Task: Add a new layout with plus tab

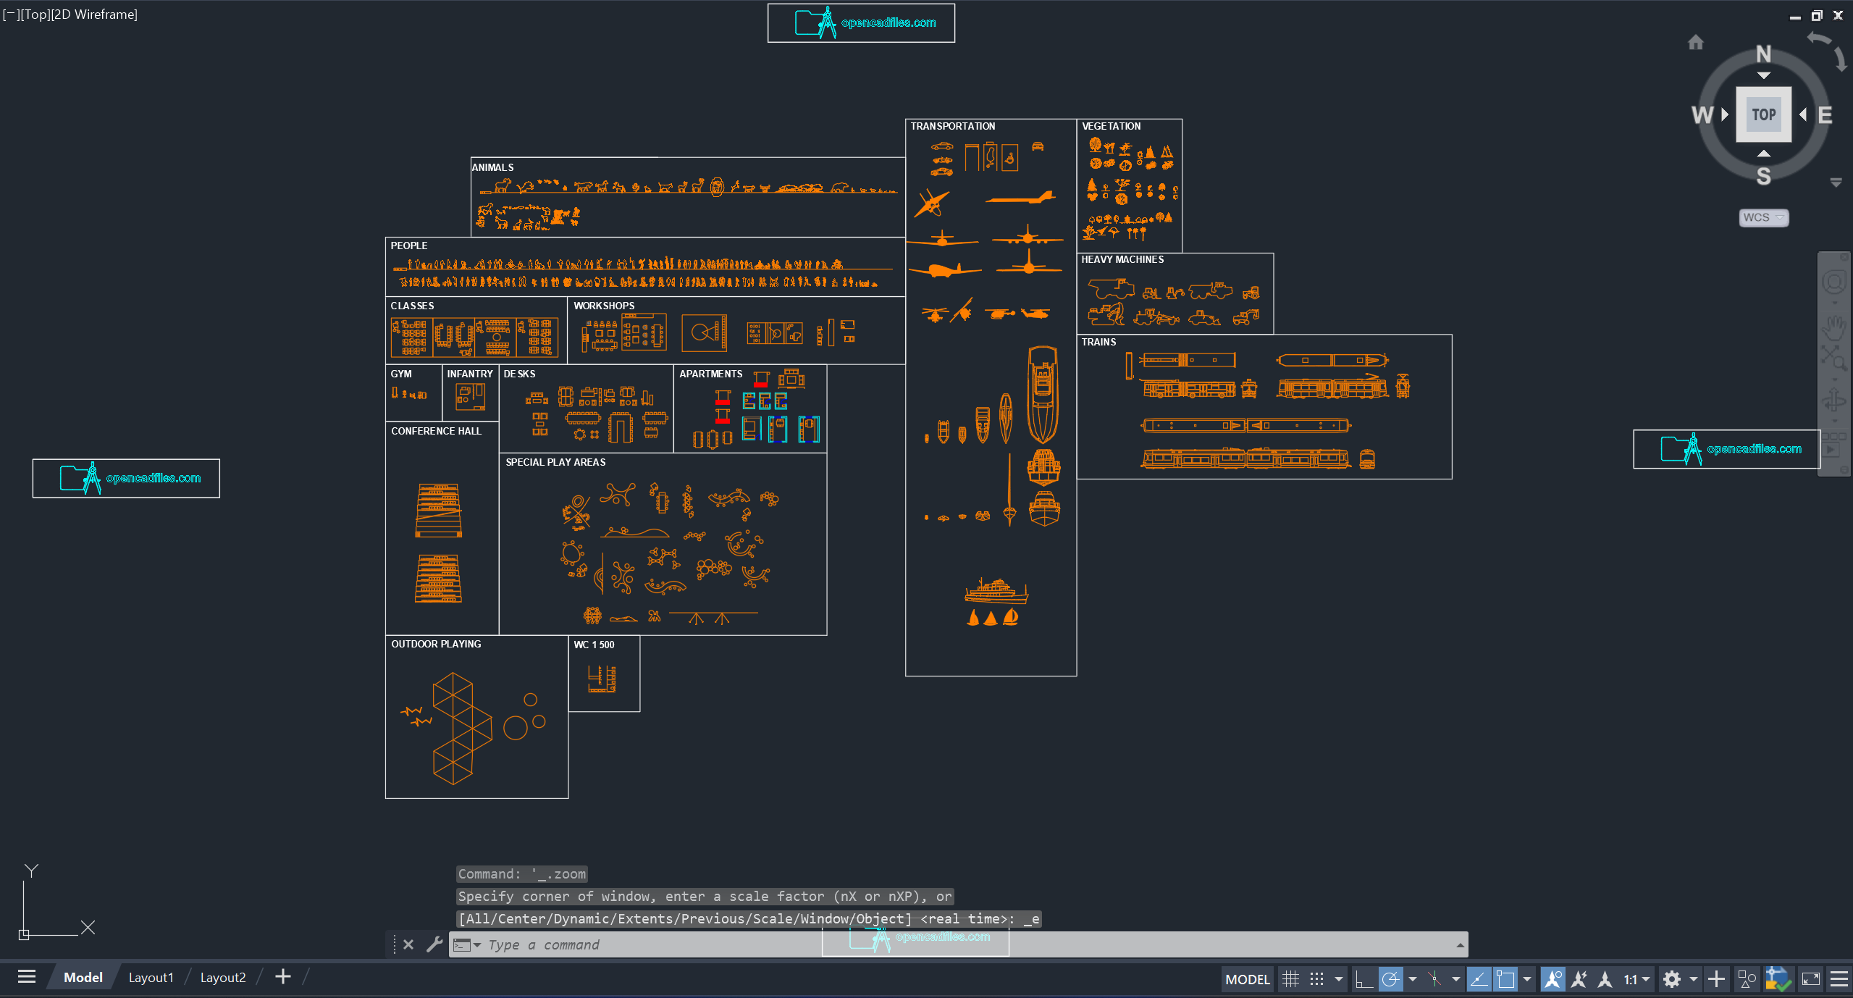Action: click(283, 977)
